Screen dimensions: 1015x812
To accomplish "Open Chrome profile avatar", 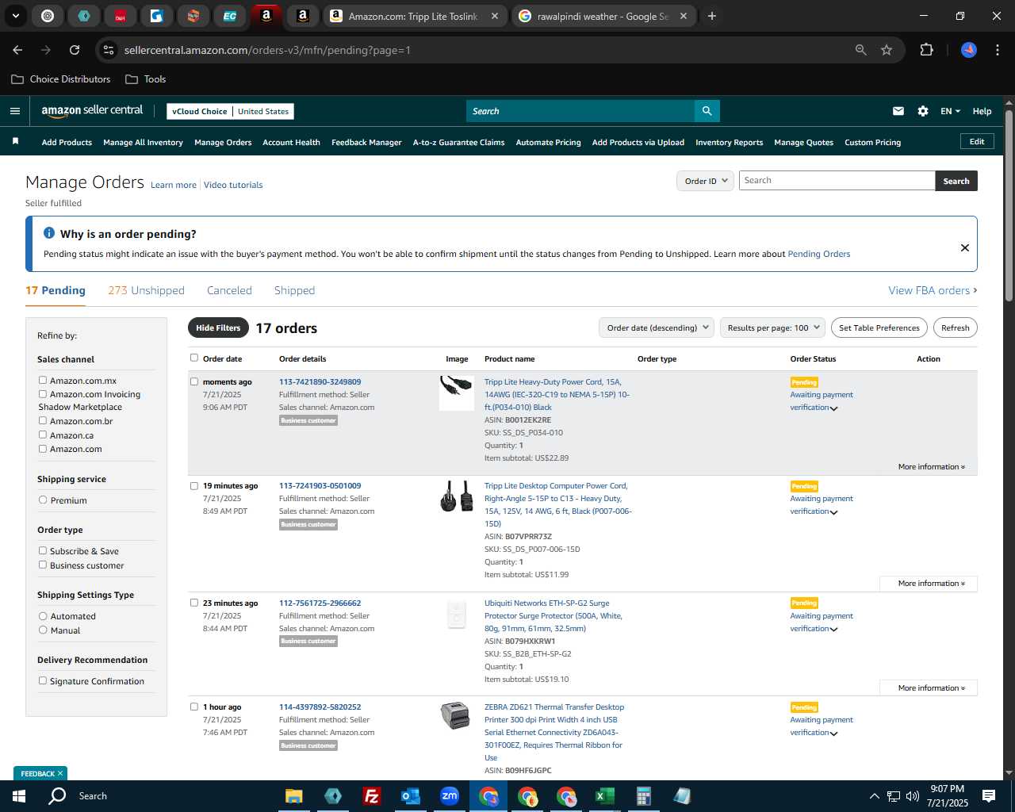I will [x=969, y=50].
